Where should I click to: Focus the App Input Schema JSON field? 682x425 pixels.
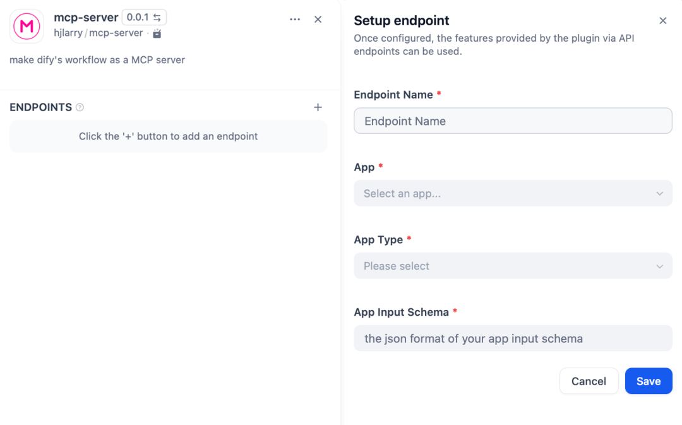click(x=513, y=338)
